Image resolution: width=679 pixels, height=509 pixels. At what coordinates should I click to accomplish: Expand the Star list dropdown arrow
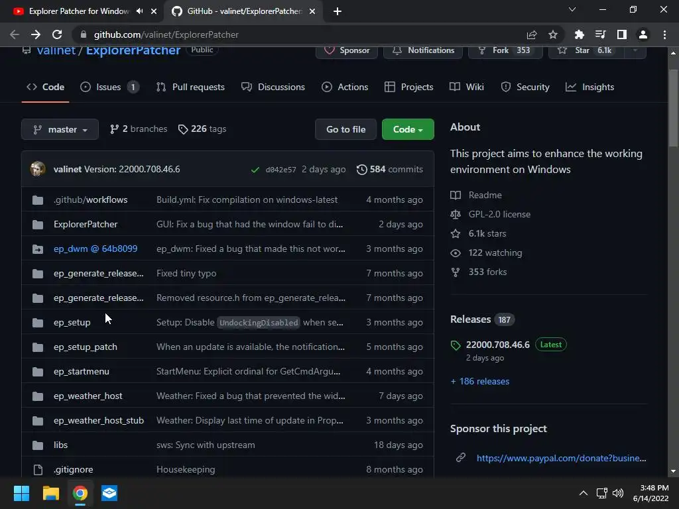click(635, 50)
